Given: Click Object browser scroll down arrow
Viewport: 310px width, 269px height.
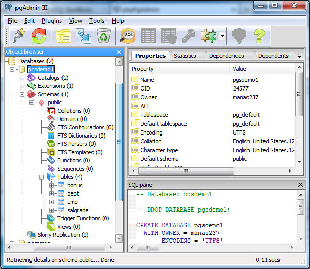Looking at the screenshot, I should tap(119, 238).
